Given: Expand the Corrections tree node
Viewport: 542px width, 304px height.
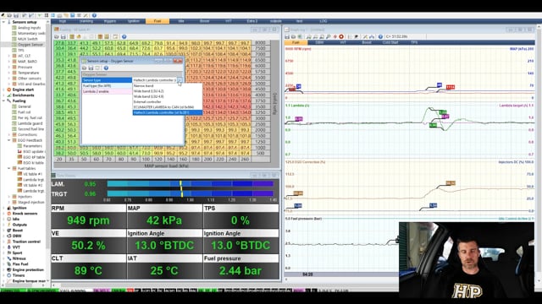Looking at the screenshot, I should coord(9,135).
